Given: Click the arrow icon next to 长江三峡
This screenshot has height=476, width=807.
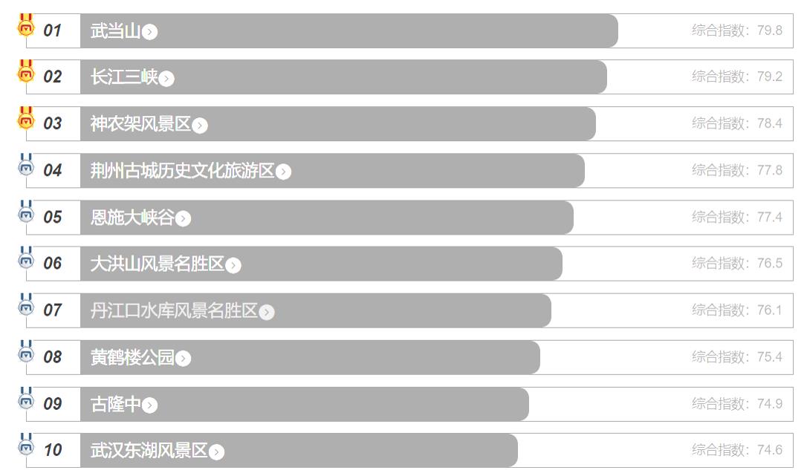Looking at the screenshot, I should tap(166, 79).
